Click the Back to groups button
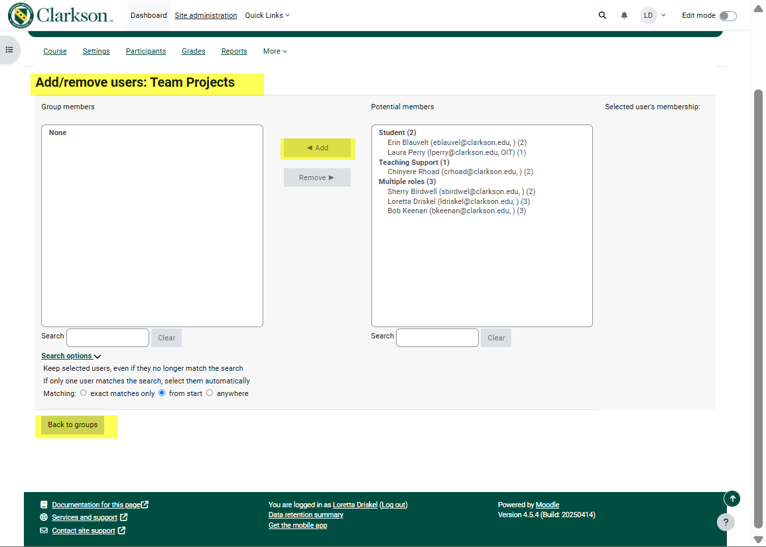The width and height of the screenshot is (766, 547). [x=72, y=424]
